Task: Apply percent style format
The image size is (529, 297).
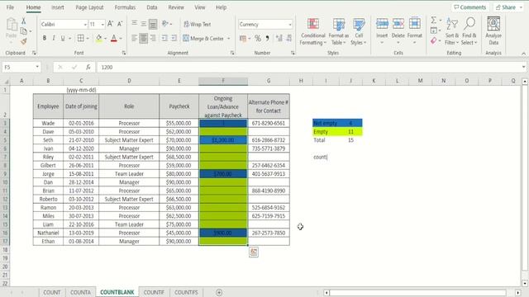Action: (258, 39)
